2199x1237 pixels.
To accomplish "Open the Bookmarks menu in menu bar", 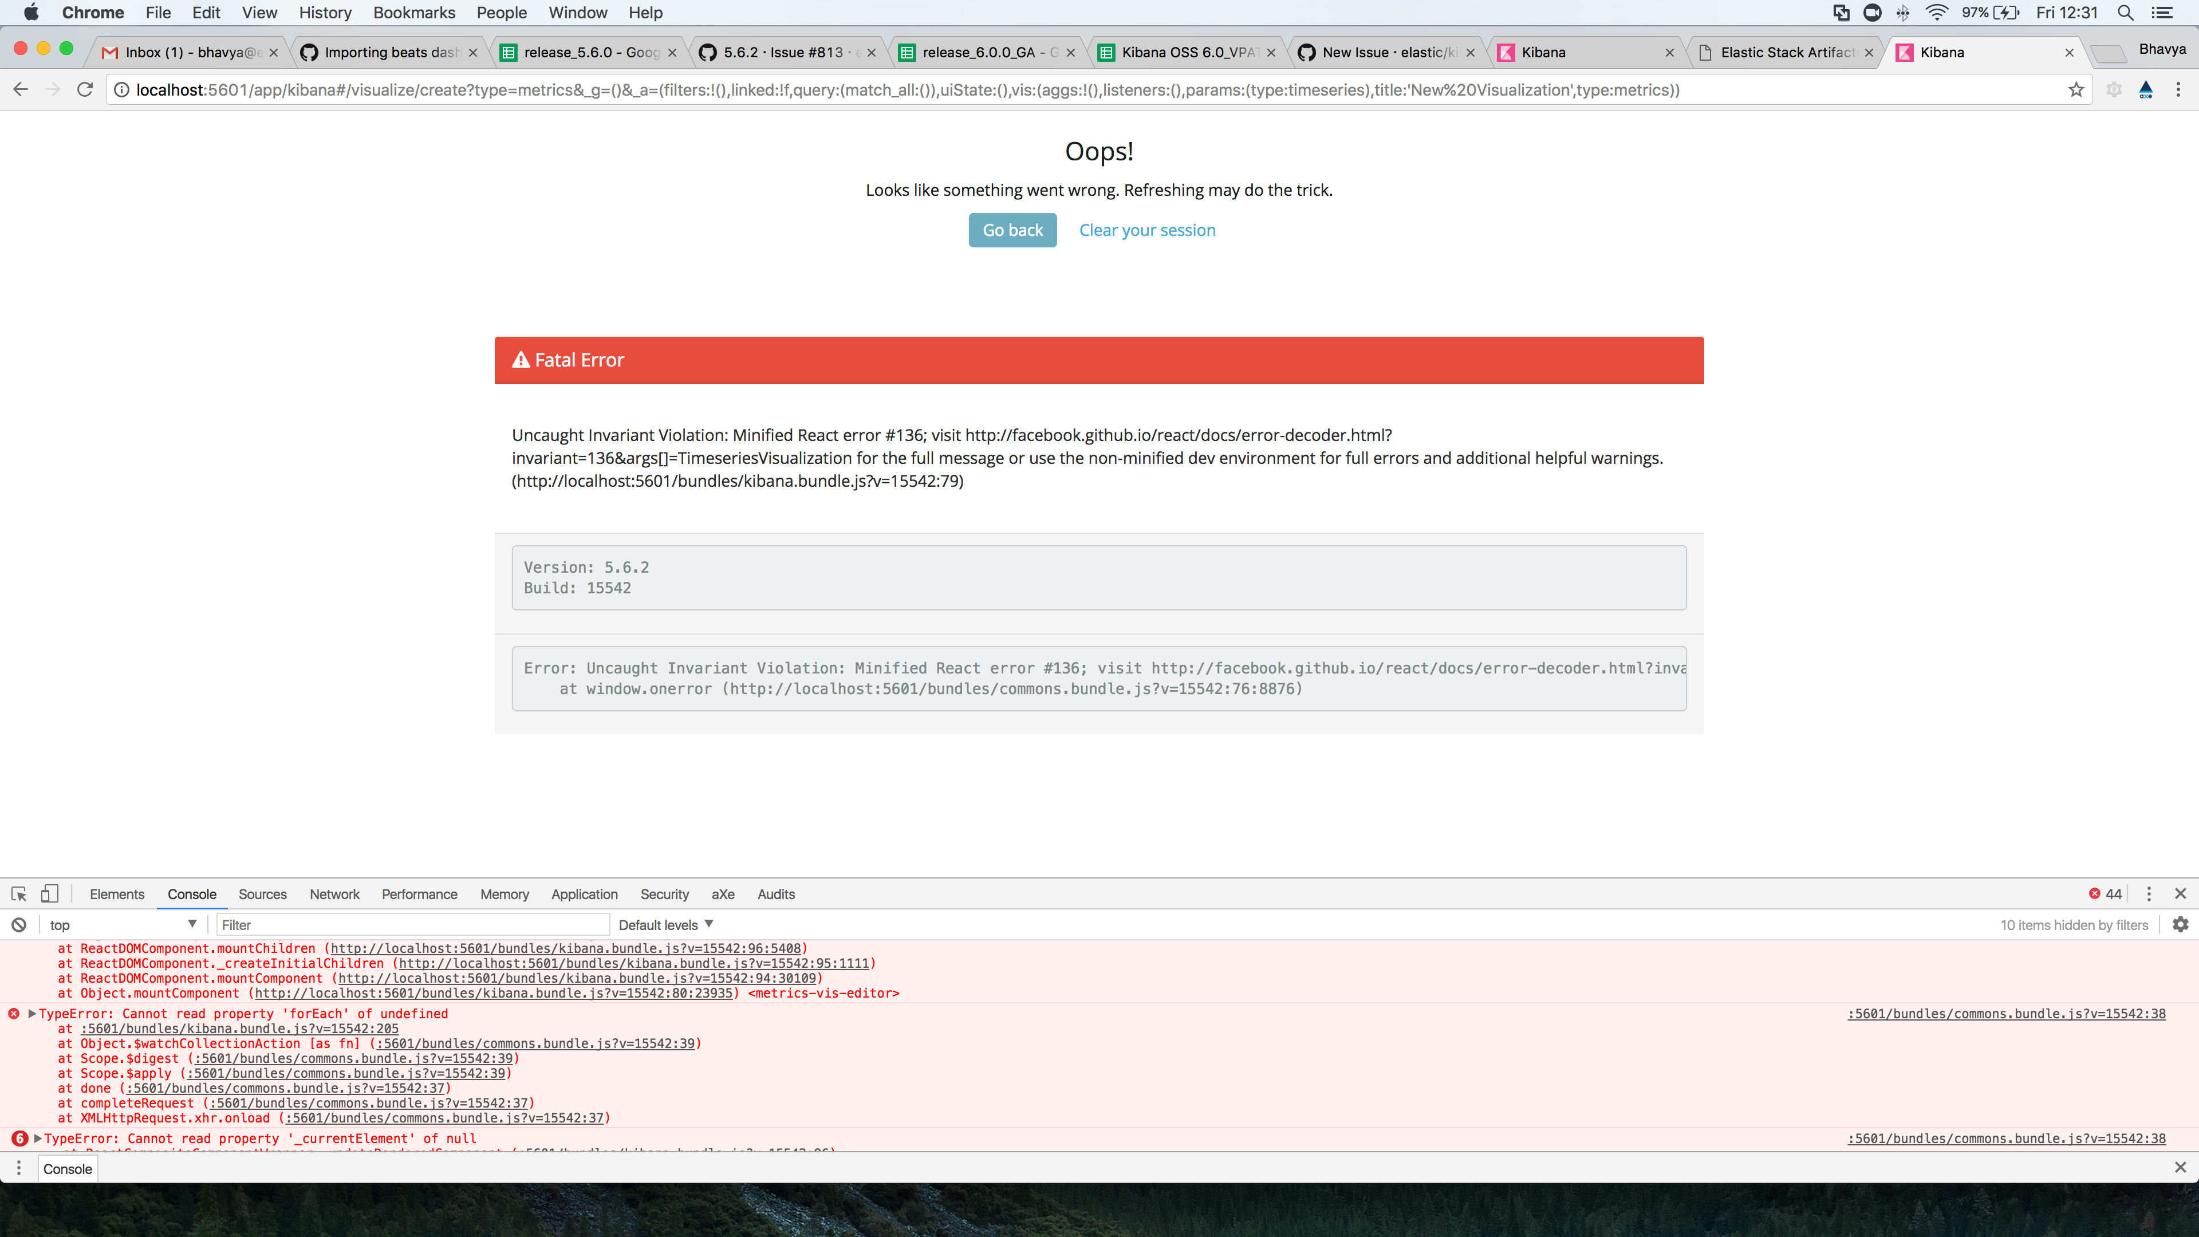I will click(x=414, y=13).
